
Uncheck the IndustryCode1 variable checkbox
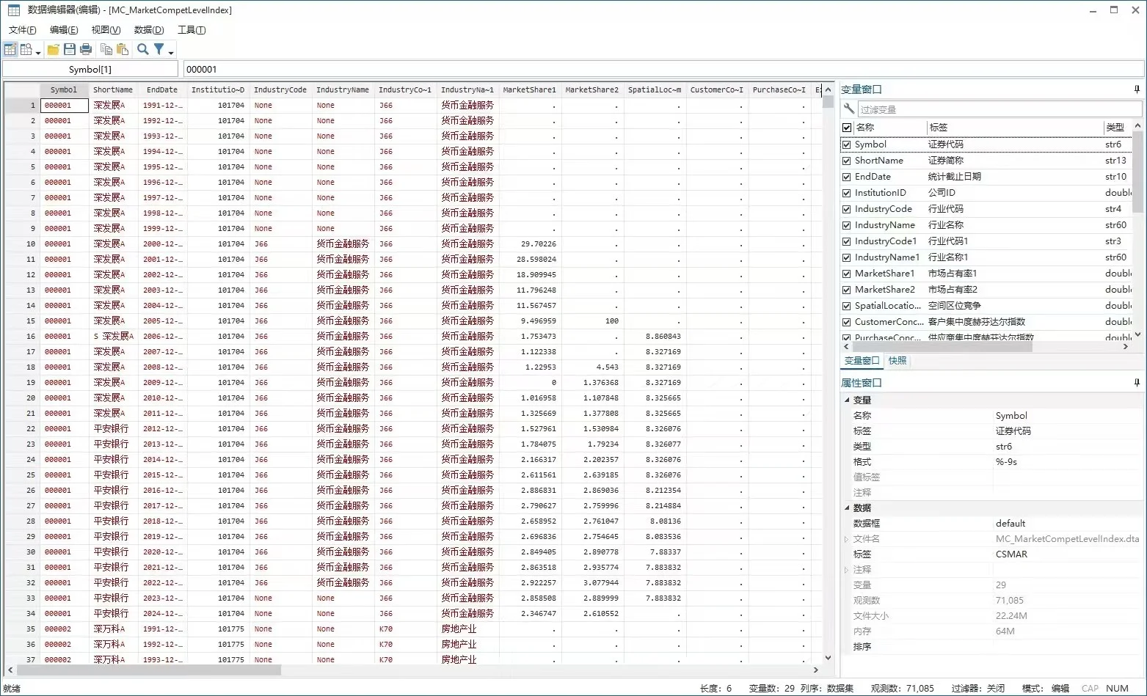pyautogui.click(x=847, y=241)
